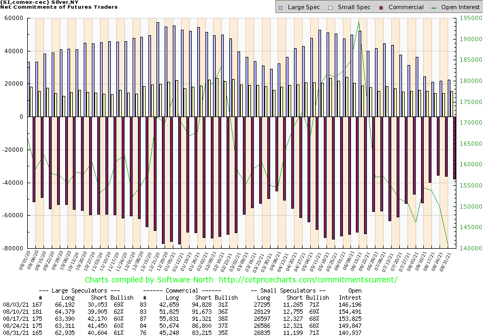Screen dimensions: 483x336
Task: Click the -80000 label on left axis
Action: click(12, 248)
